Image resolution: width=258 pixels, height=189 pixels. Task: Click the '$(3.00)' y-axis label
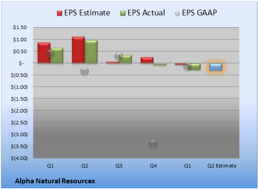[x=19, y=134]
